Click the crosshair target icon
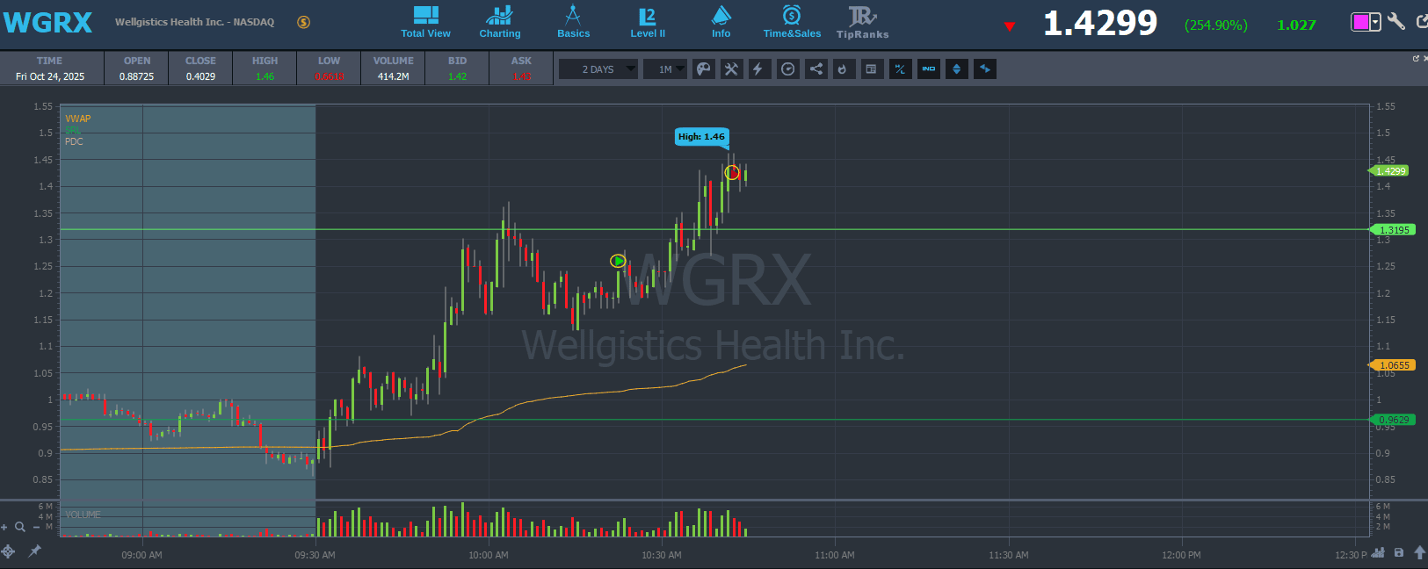The height and width of the screenshot is (569, 1428). [x=8, y=551]
